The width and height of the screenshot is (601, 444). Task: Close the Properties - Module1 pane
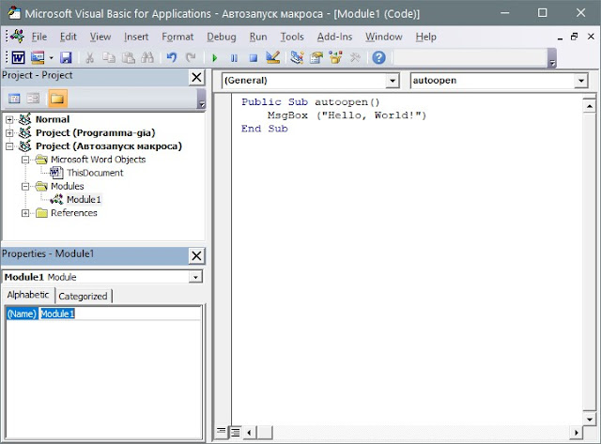pos(196,255)
